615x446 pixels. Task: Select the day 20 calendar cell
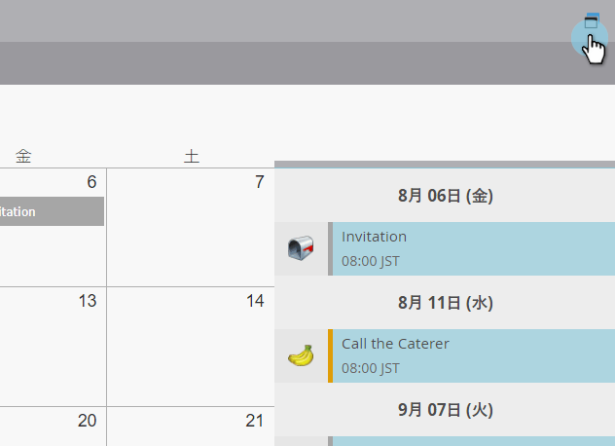(x=53, y=427)
